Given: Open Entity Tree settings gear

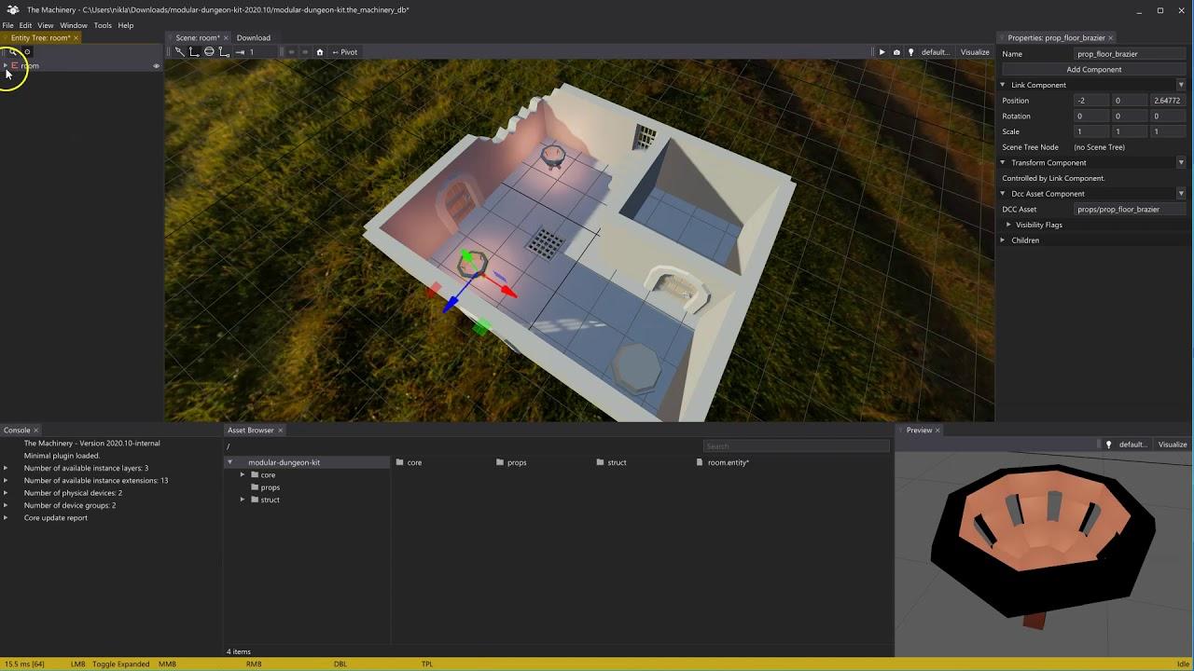Looking at the screenshot, I should (27, 52).
